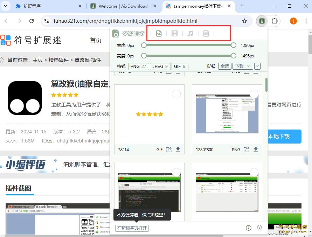
Task: Download the 78*14 GIF image
Action: pyautogui.click(x=178, y=149)
